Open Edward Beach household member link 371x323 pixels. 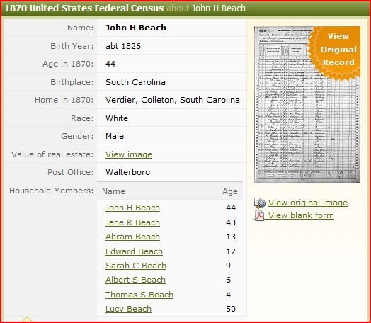point(134,251)
